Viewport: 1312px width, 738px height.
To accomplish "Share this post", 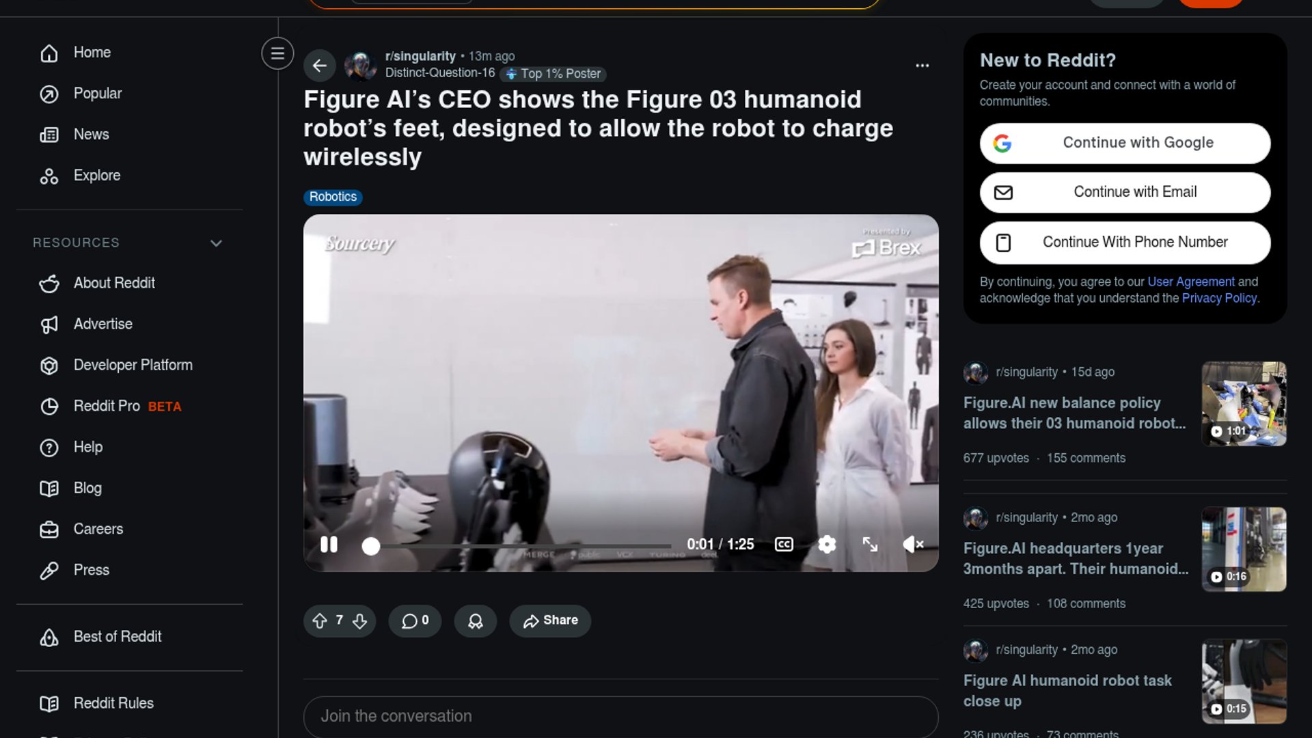I will point(550,620).
